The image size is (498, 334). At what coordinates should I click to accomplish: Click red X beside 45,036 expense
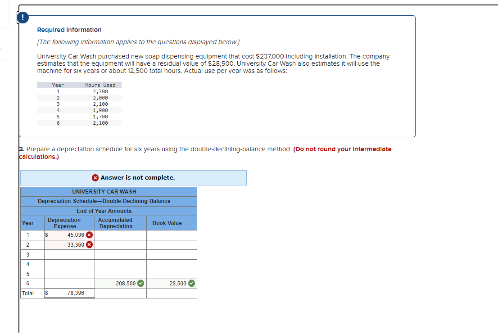[x=90, y=235]
